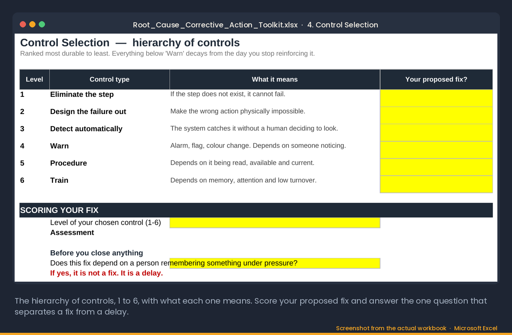Click the workbook file name in the title bar
Image resolution: width=512 pixels, height=335 pixels.
click(215, 25)
